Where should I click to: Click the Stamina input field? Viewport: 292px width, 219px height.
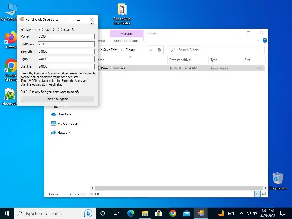point(66,66)
